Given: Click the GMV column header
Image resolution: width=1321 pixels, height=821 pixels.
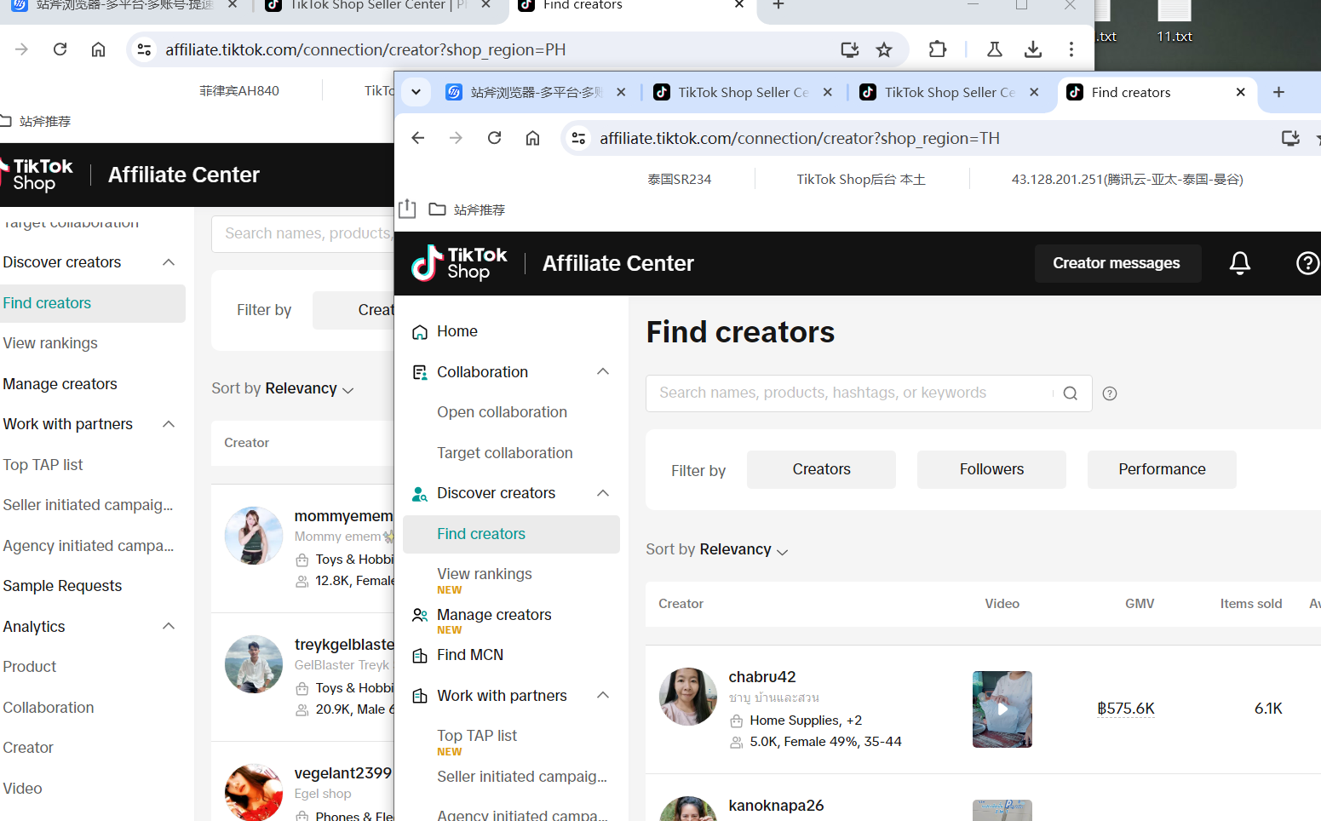Looking at the screenshot, I should click(1140, 604).
